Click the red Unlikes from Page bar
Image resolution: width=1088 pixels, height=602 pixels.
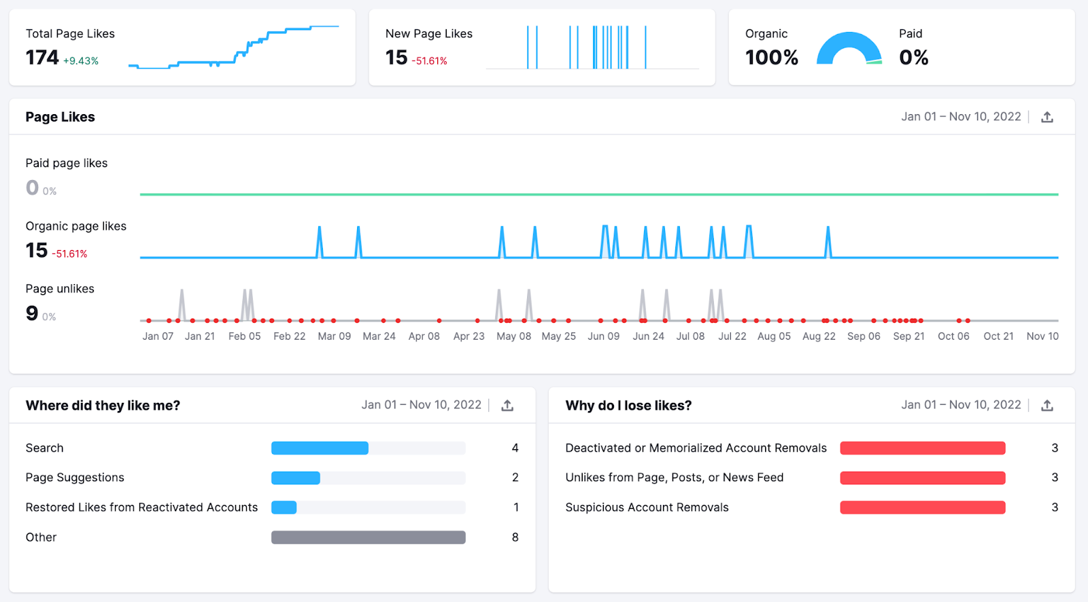pyautogui.click(x=923, y=478)
